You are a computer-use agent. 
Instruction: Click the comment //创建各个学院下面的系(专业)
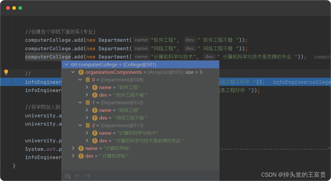(x=60, y=32)
